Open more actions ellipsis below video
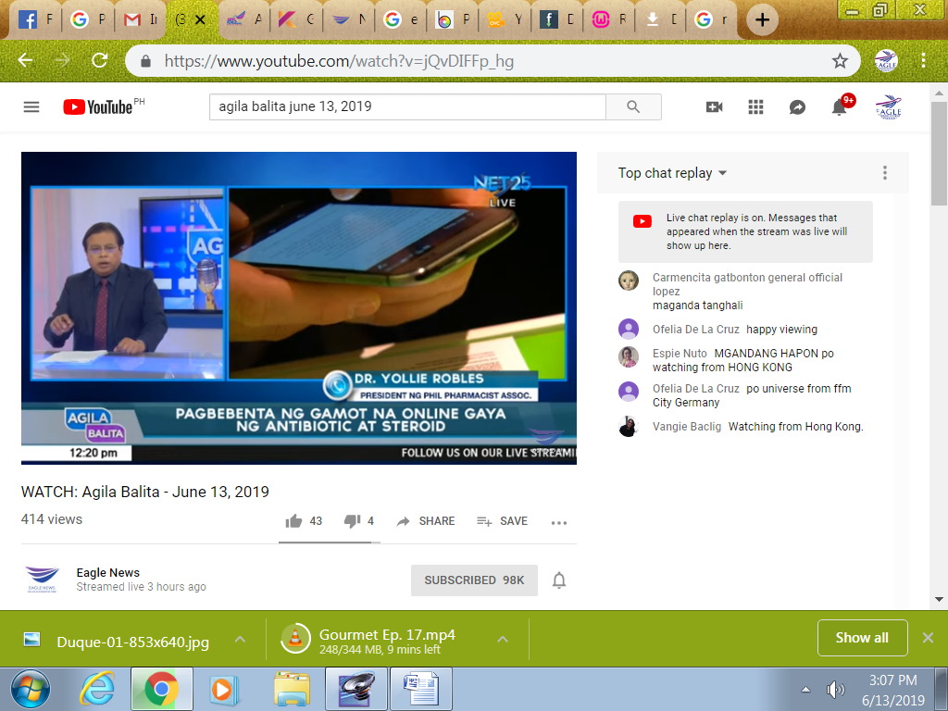948x711 pixels. pos(558,522)
